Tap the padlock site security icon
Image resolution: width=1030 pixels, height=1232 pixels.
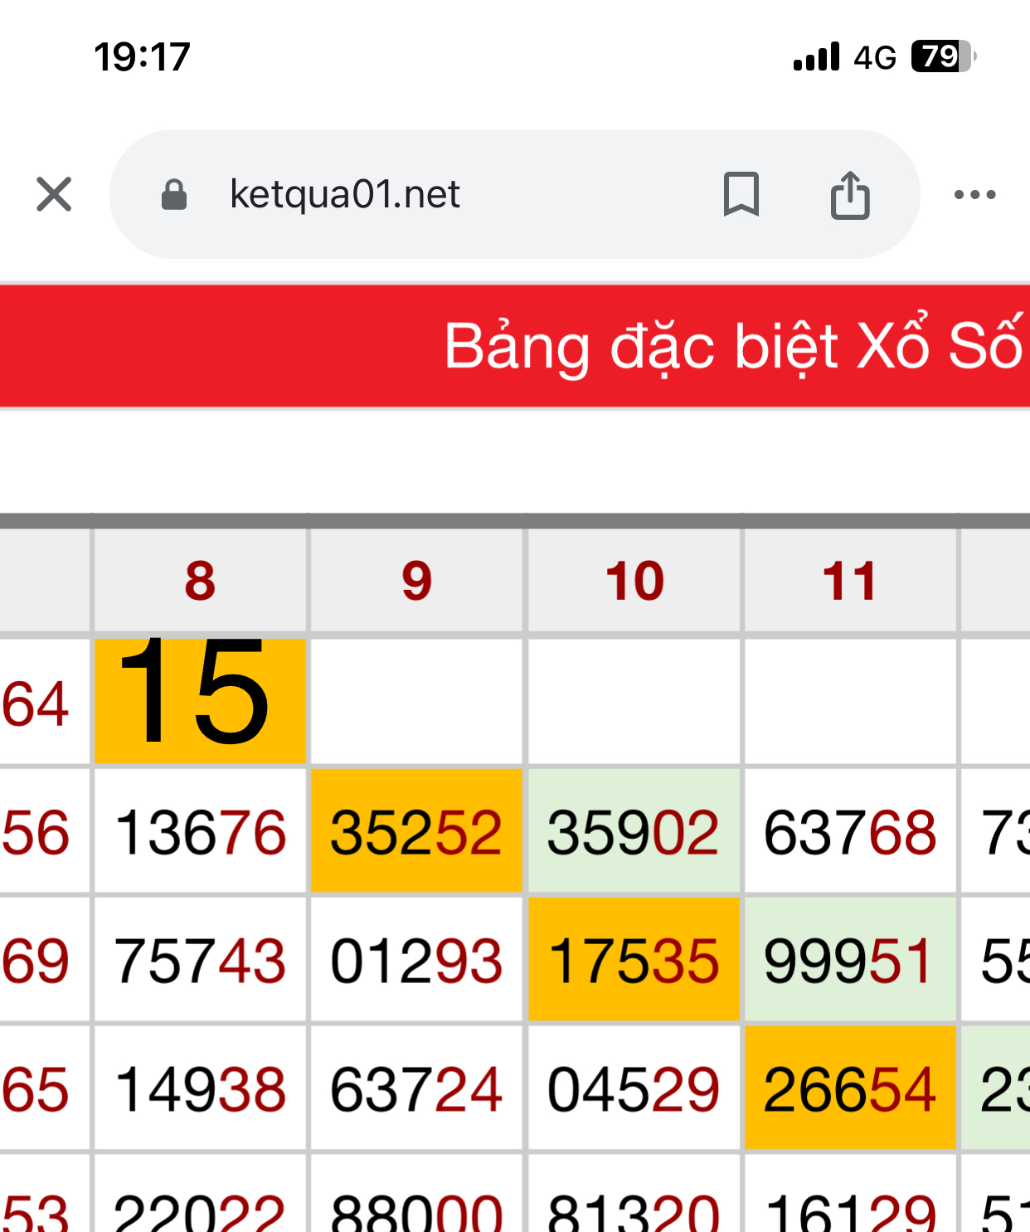coord(174,195)
